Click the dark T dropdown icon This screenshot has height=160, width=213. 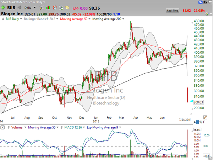coord(205,2)
